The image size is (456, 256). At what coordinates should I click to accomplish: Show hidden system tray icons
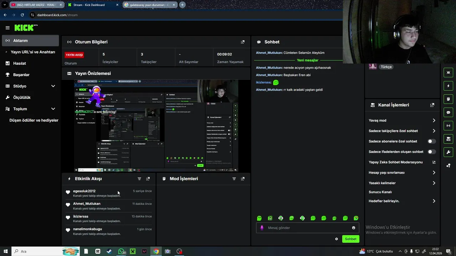(x=400, y=251)
